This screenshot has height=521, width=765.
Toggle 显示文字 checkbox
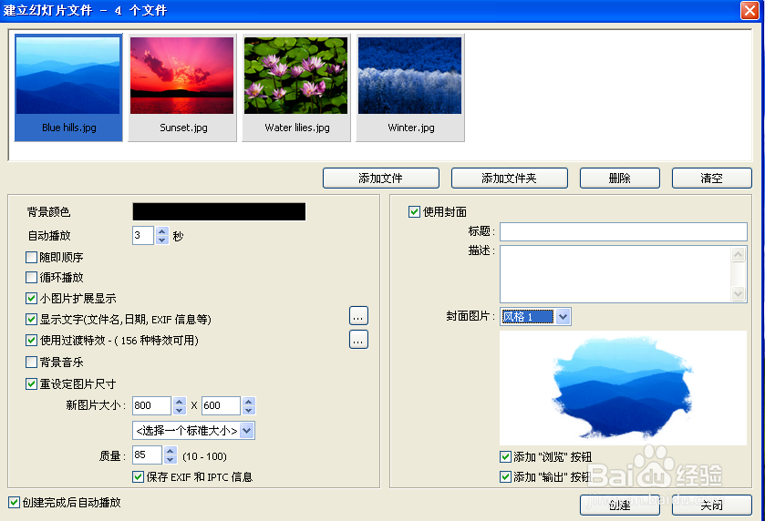[x=31, y=319]
